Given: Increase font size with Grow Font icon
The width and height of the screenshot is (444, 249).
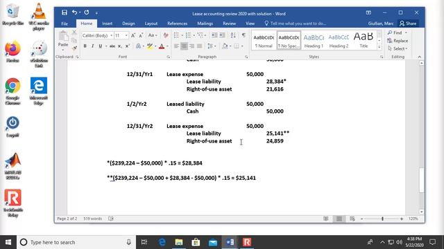Looking at the screenshot, I should click(x=133, y=35).
